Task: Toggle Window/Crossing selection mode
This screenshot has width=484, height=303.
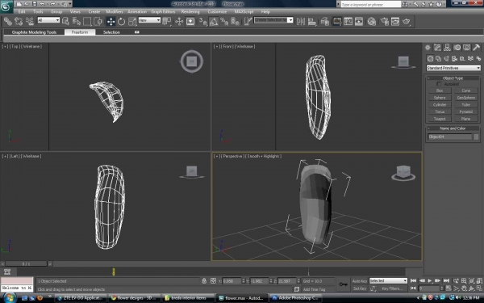Action: 98,21
